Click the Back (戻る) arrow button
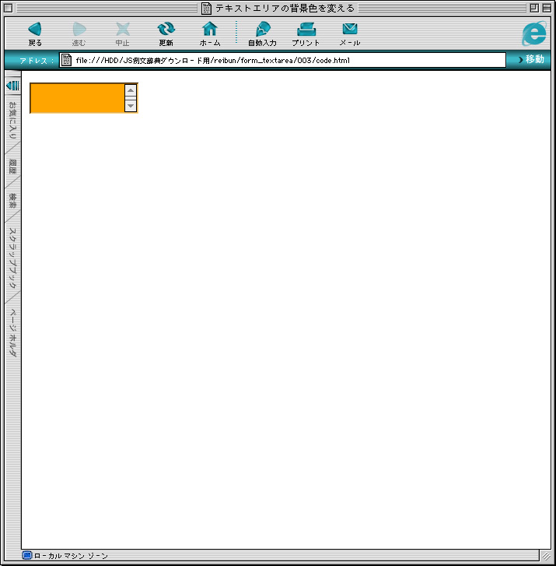Viewport: 556px width, 566px height. pyautogui.click(x=35, y=30)
